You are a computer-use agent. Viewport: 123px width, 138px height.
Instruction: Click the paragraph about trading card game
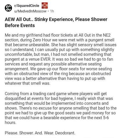pyautogui.click(x=60, y=108)
